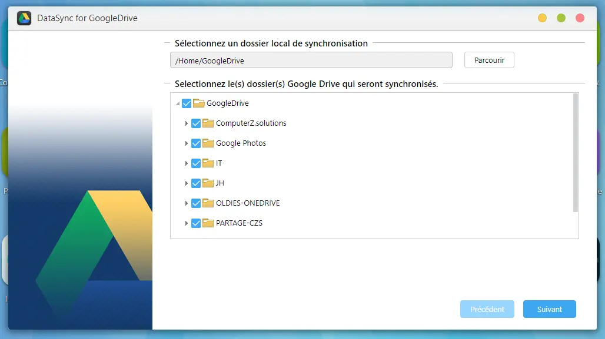Click the OLDIES-ONEDRIVE folder icon
Screen dimensions: 605x339
[208, 203]
